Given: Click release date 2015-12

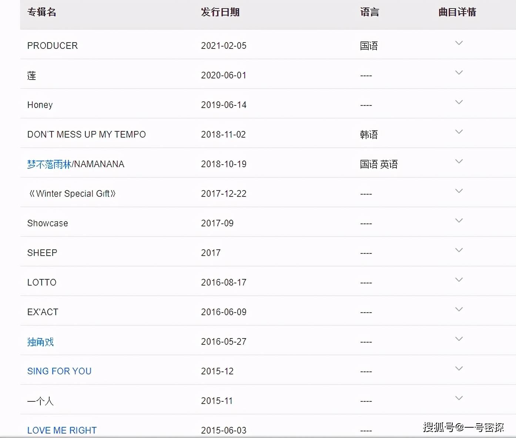Looking at the screenshot, I should tap(217, 371).
